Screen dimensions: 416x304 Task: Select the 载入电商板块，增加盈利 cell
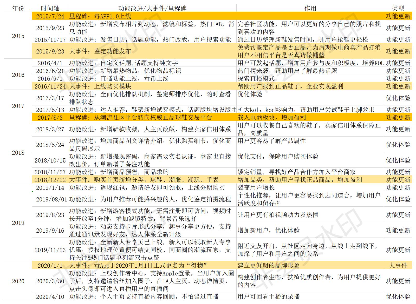click(310, 117)
